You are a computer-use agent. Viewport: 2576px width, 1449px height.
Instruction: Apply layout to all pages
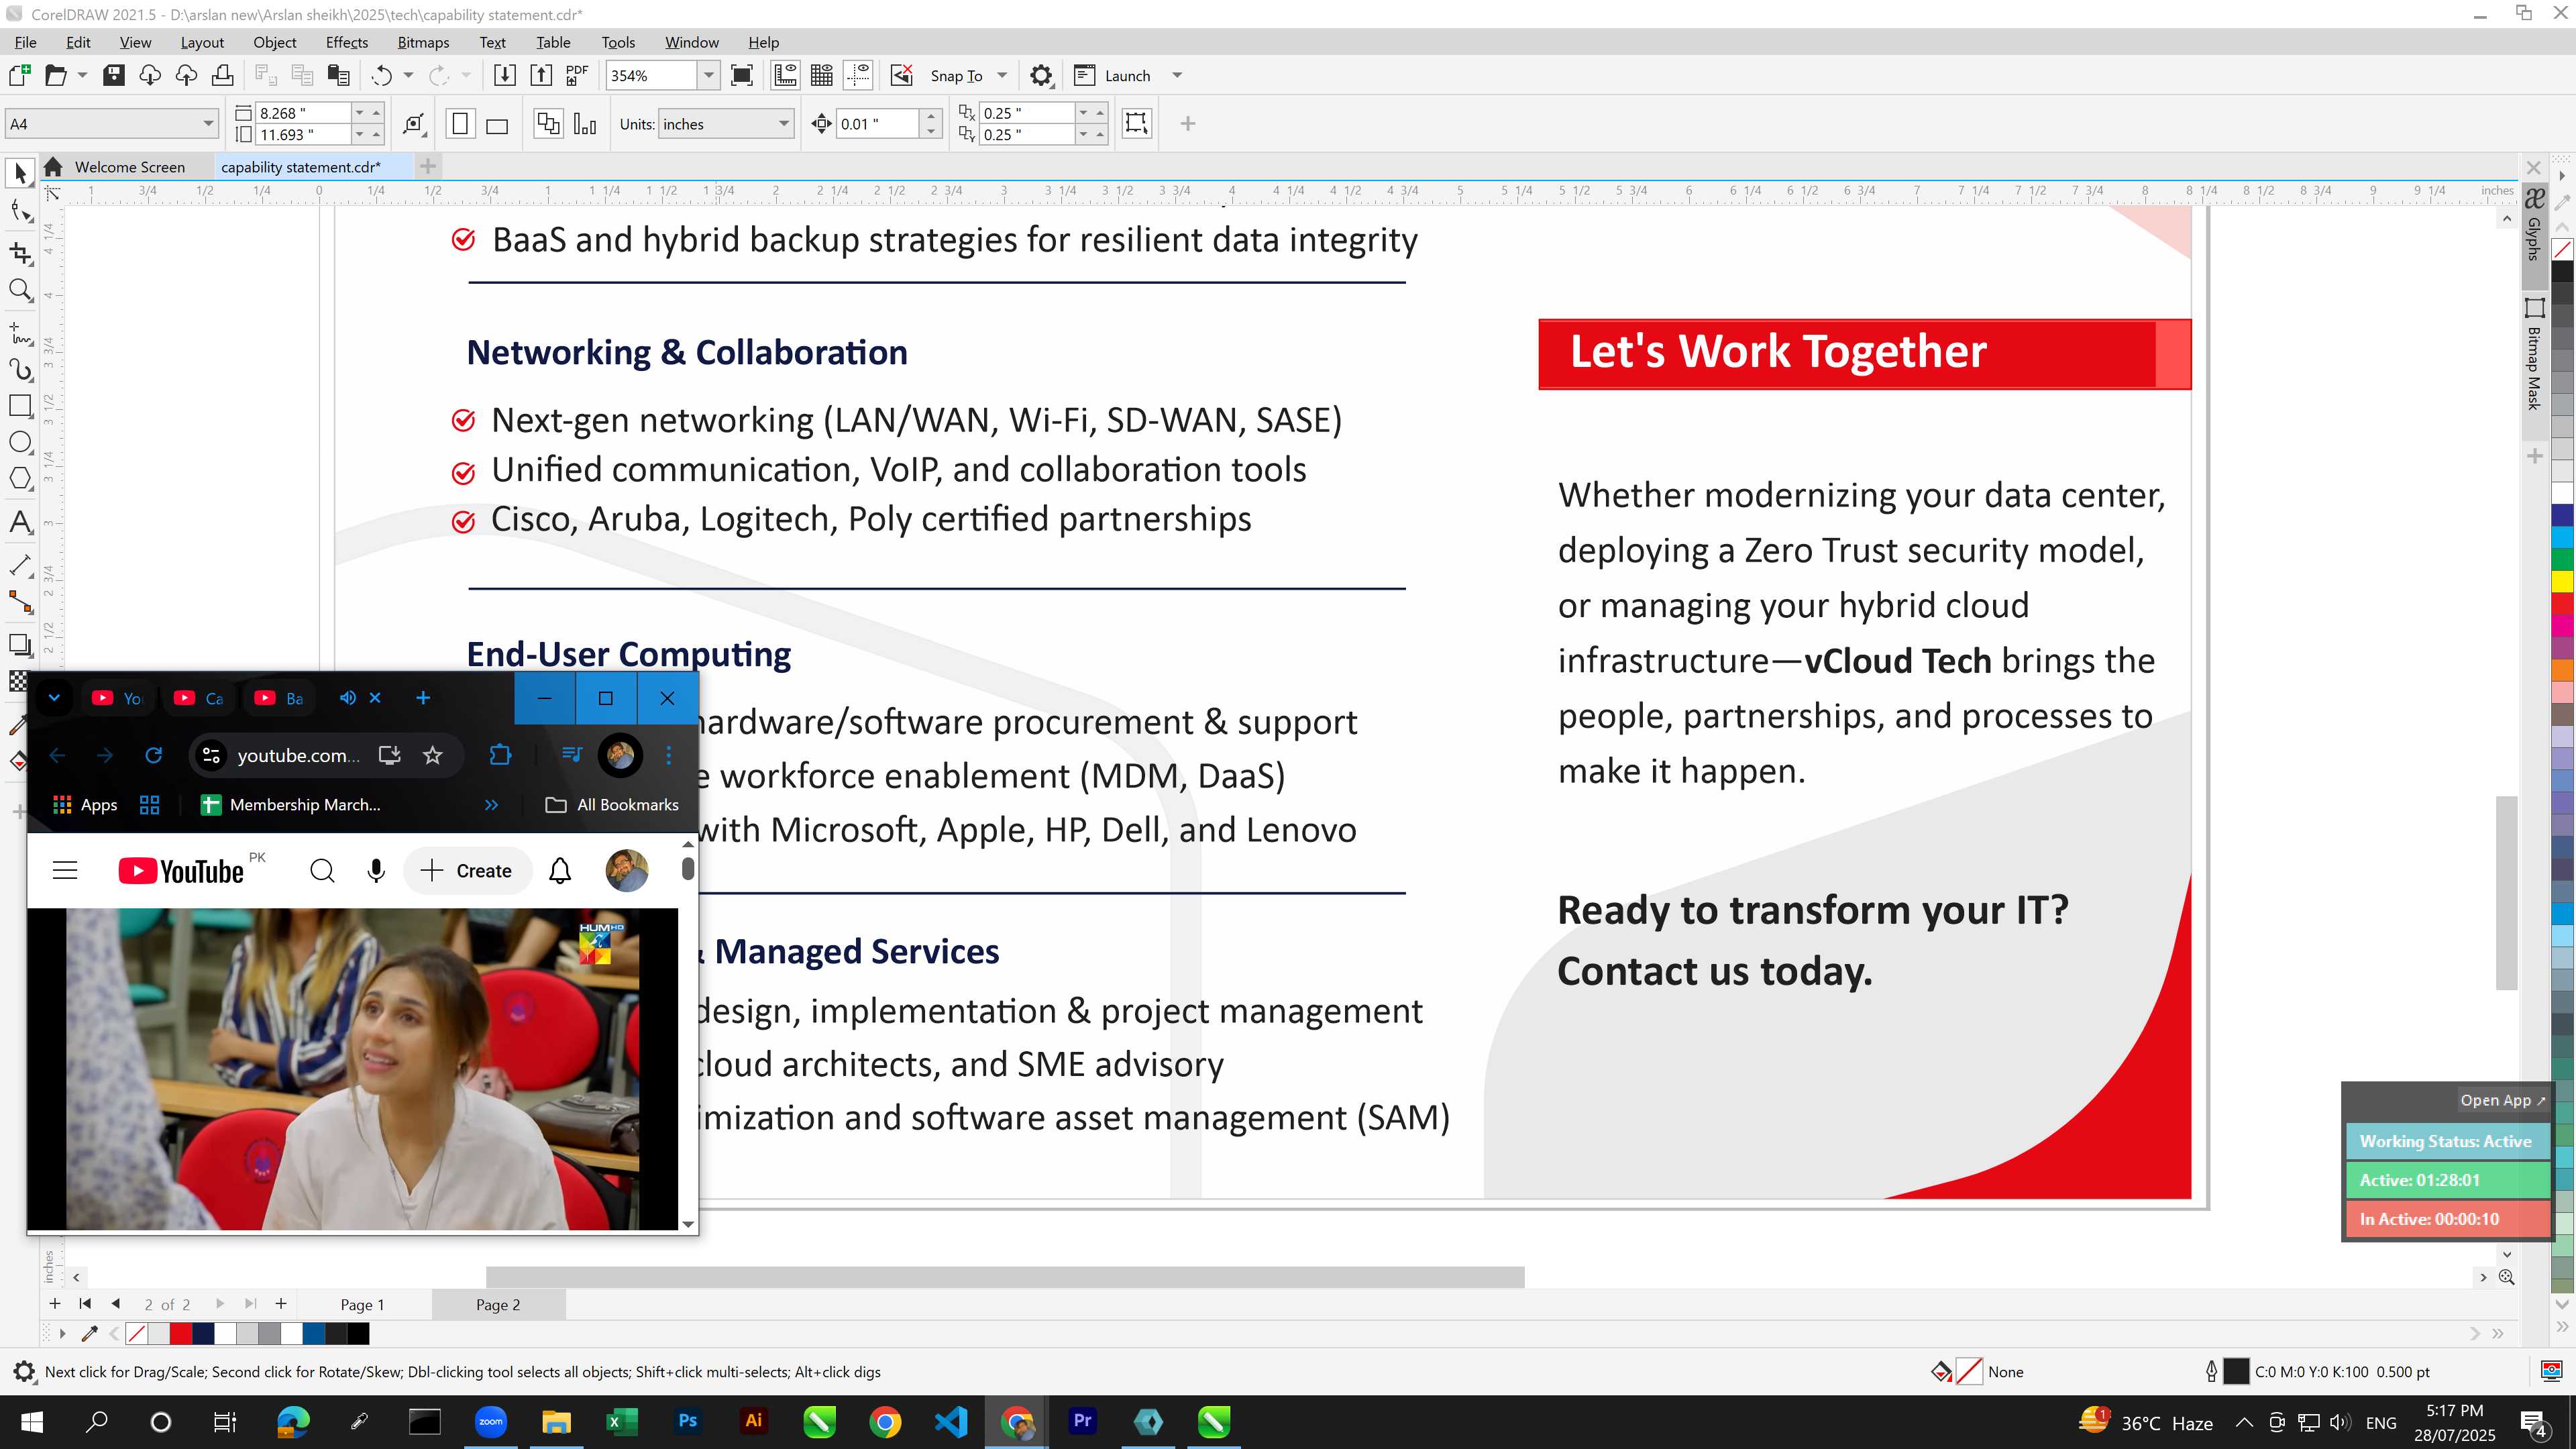(x=548, y=124)
